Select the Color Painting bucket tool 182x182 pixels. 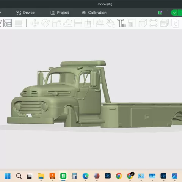111,23
